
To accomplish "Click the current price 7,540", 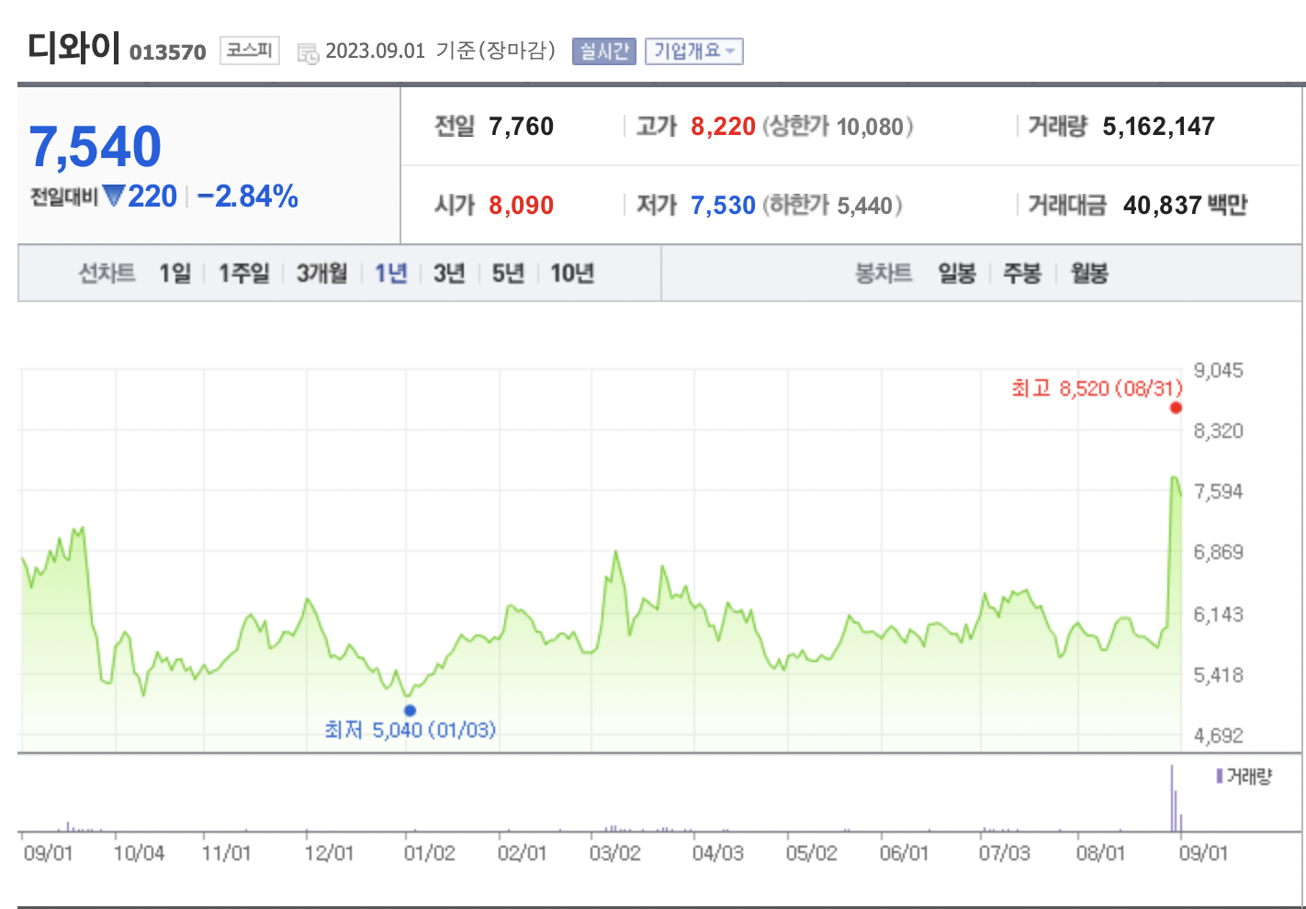I will click(x=96, y=147).
